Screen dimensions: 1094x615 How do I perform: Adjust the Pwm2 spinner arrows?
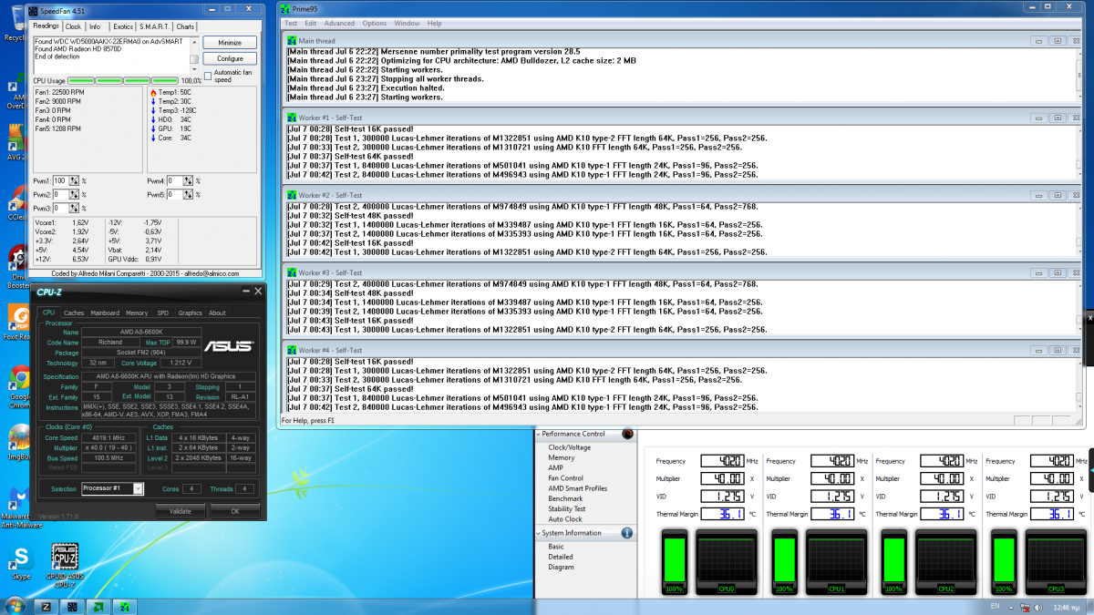pos(76,195)
